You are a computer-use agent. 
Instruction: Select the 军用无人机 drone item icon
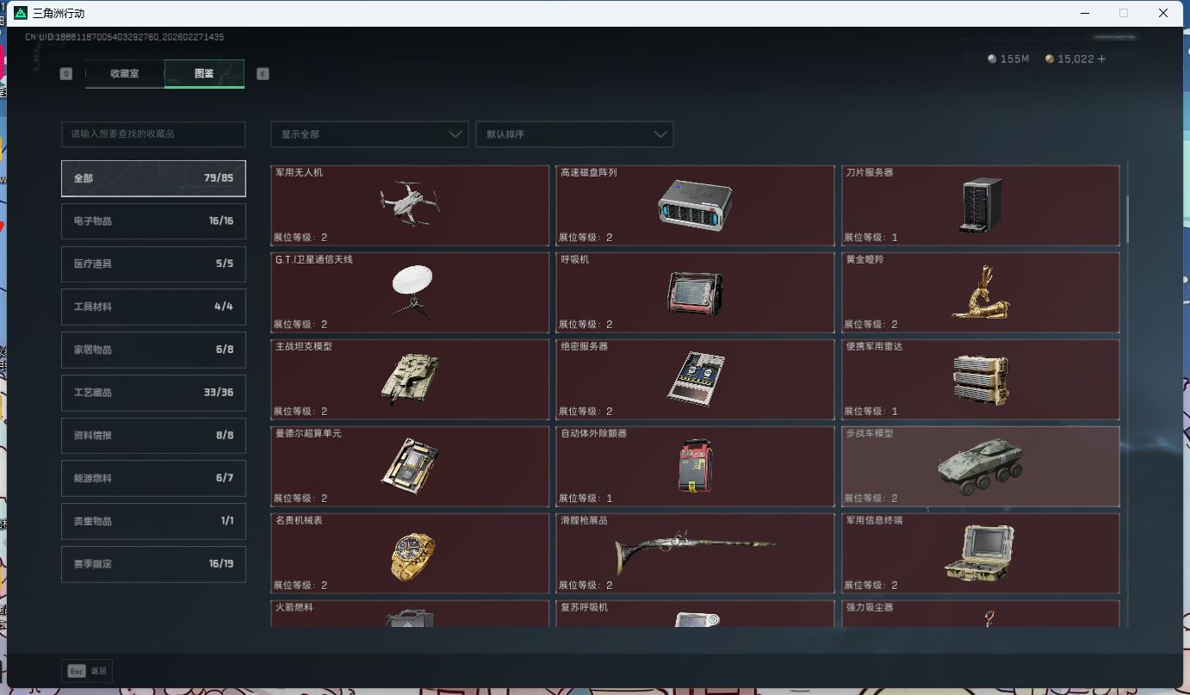[x=411, y=203]
